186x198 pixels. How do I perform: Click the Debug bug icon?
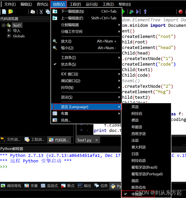coord(132,12)
